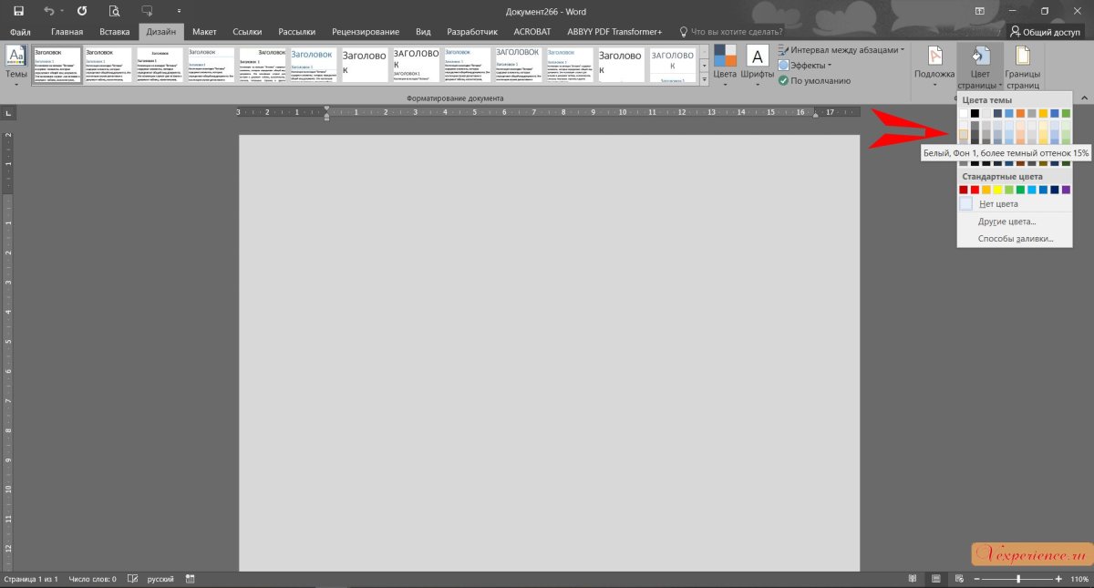Click the zoom slider handle
The width and height of the screenshot is (1094, 588).
tap(1018, 579)
